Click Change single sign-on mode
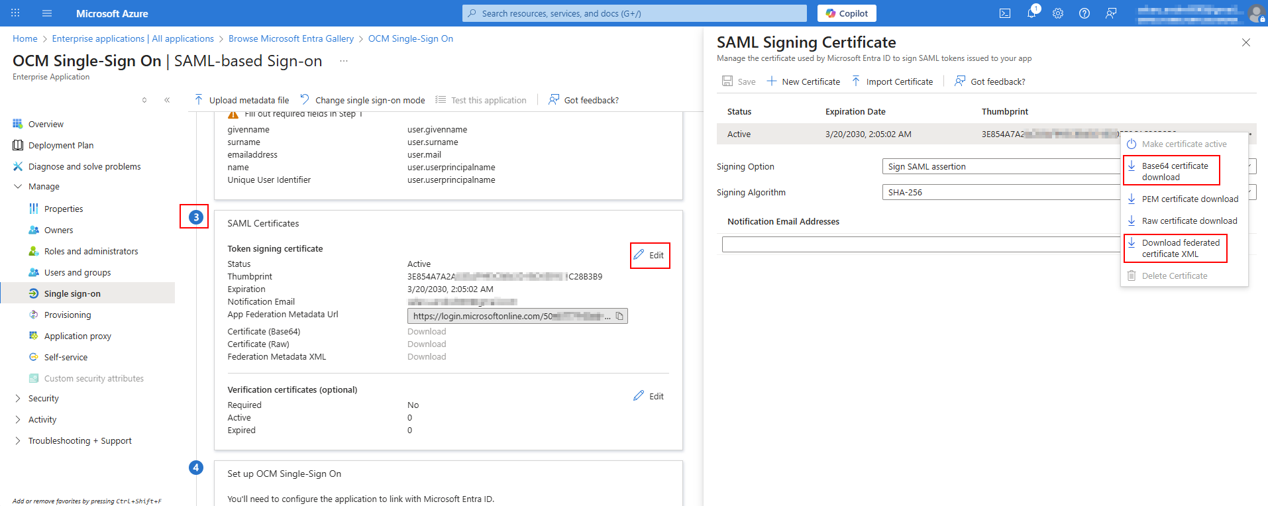Viewport: 1268px width, 506px height. pyautogui.click(x=362, y=100)
